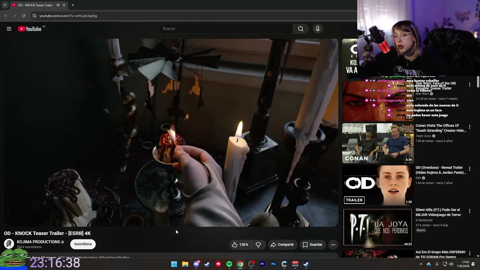This screenshot has height=270, width=480.
Task: Click the youtube.com address bar URL
Action: (x=68, y=16)
